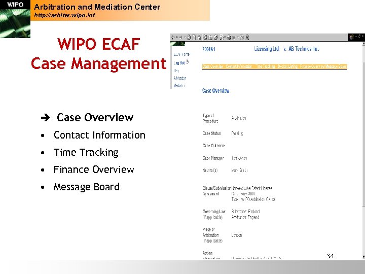Click the scrollbar up arrow

coord(363,44)
